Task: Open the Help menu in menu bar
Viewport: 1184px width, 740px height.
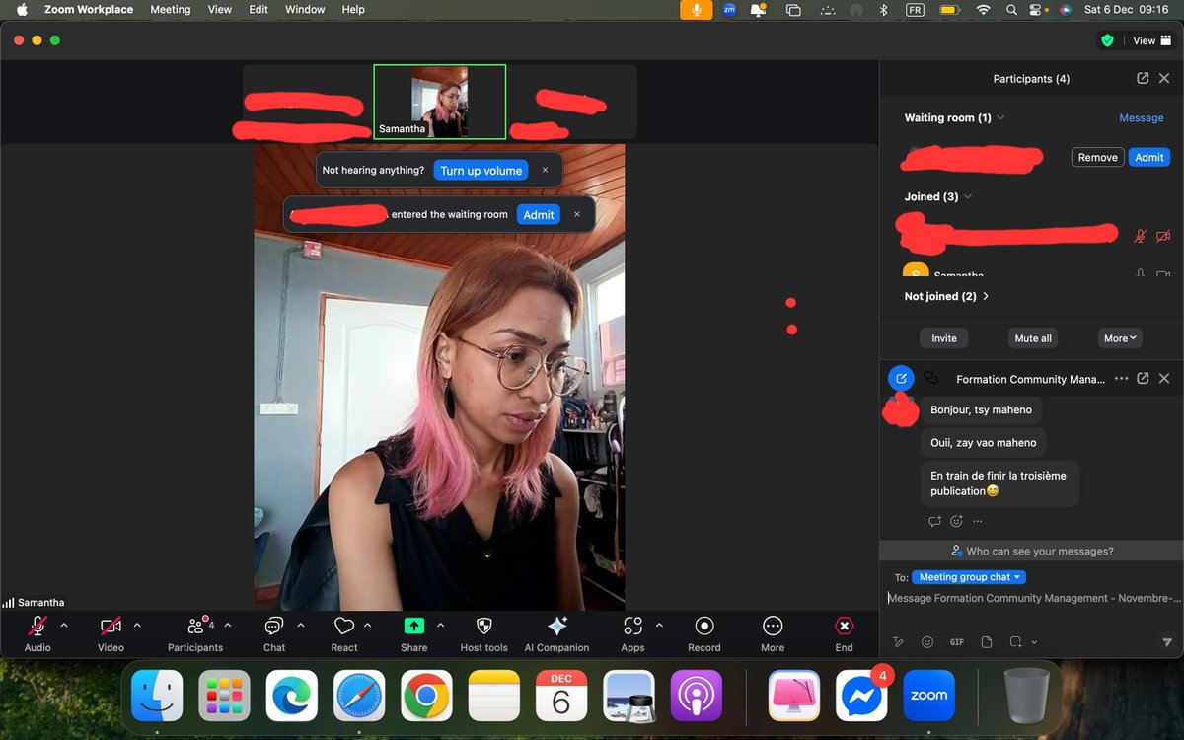Action: point(353,9)
